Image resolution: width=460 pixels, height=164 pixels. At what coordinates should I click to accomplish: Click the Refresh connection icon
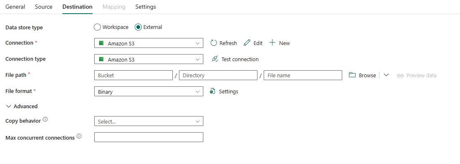pos(214,43)
